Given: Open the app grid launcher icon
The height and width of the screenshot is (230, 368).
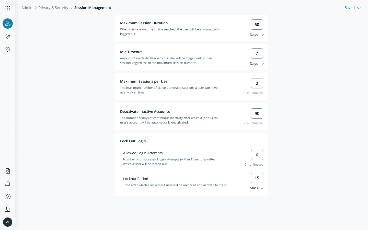Looking at the screenshot, I should pos(7,8).
